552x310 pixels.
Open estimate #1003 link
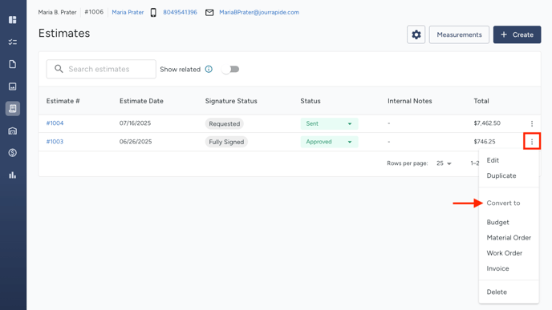click(55, 142)
